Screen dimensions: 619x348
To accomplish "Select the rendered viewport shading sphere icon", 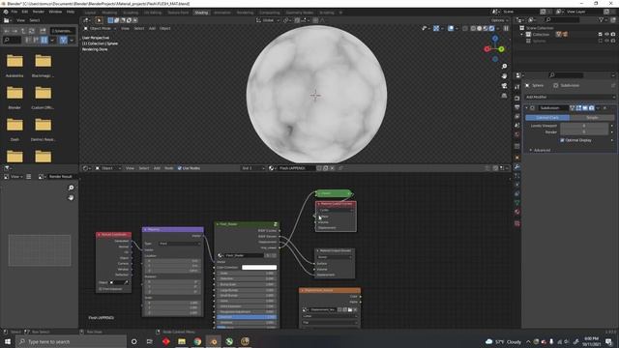I will (491, 28).
